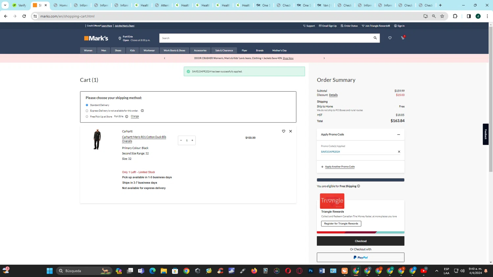The width and height of the screenshot is (493, 277).
Task: Open the browser zoom magnifier icon
Action: 434,16
